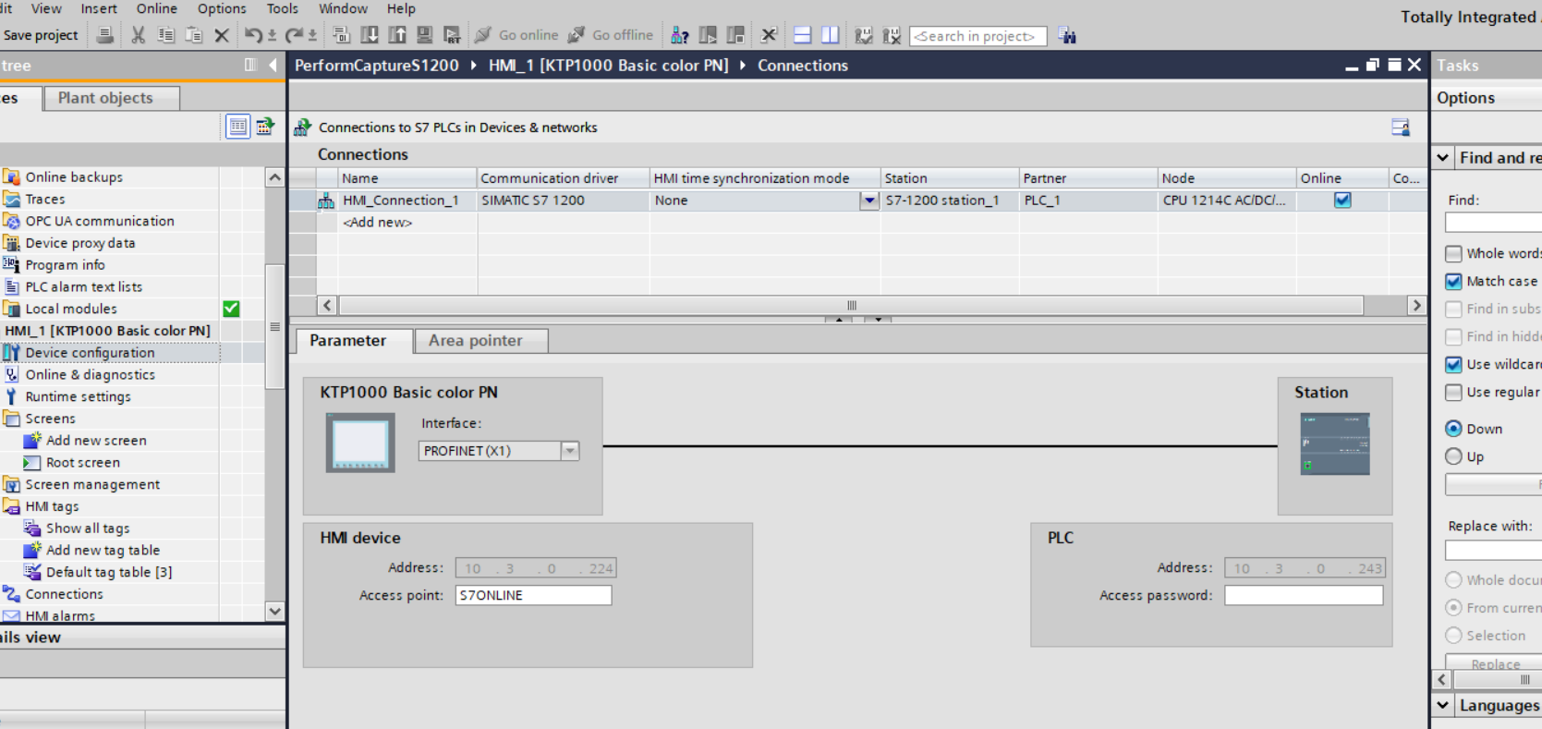The width and height of the screenshot is (1542, 729).
Task: Click the Access point S7ONLINE field
Action: [533, 596]
